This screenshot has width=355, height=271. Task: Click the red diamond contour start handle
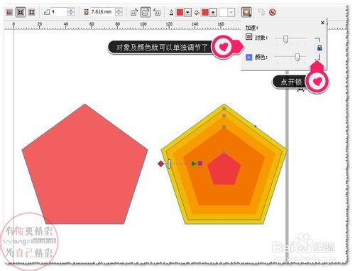[161, 164]
